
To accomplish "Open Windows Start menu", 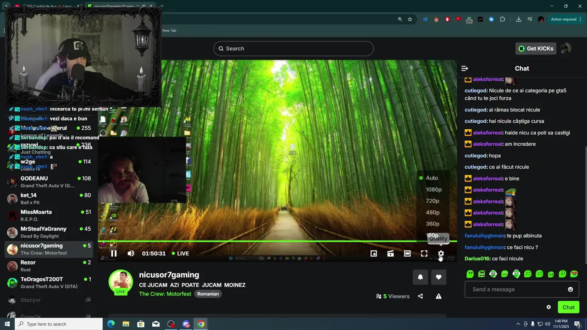I will tap(7, 324).
